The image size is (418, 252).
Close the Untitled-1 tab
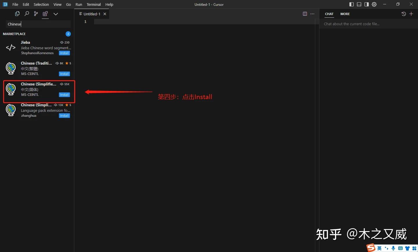point(105,14)
